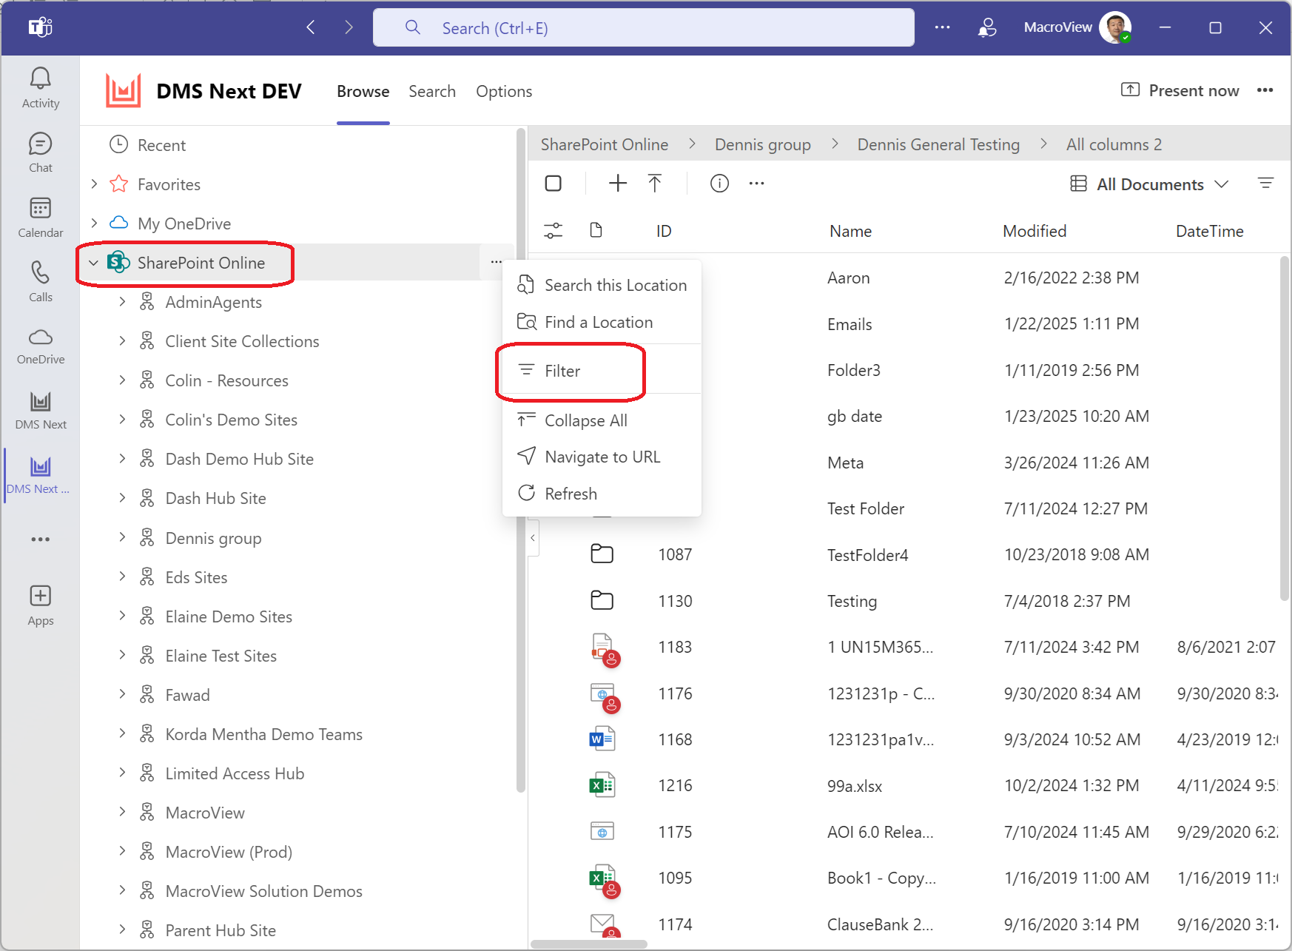Click Dennis group breadcrumb link
Viewport: 1292px width, 951px height.
[x=762, y=144]
